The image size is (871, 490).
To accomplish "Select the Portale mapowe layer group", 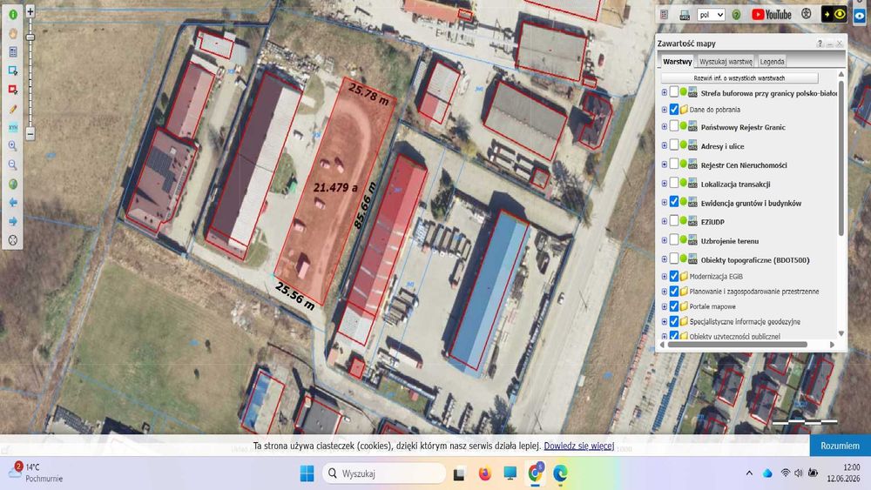I will 712,306.
